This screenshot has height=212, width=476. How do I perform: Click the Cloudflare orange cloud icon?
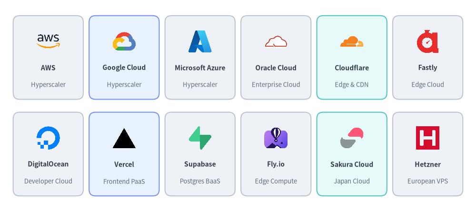[352, 41]
